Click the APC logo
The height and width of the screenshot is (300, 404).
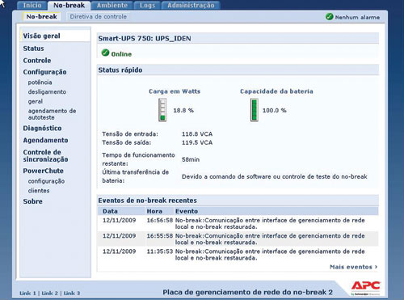coord(365,288)
